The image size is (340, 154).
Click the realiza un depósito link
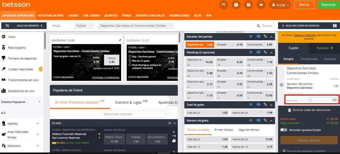pyautogui.click(x=305, y=35)
